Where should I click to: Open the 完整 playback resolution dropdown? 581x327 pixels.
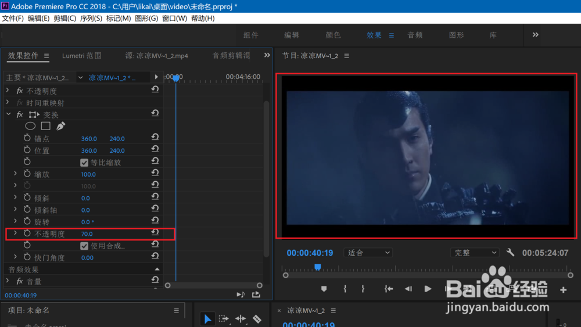tap(475, 253)
